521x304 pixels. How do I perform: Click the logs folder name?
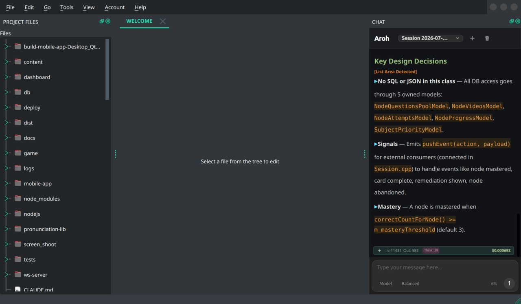tap(29, 168)
